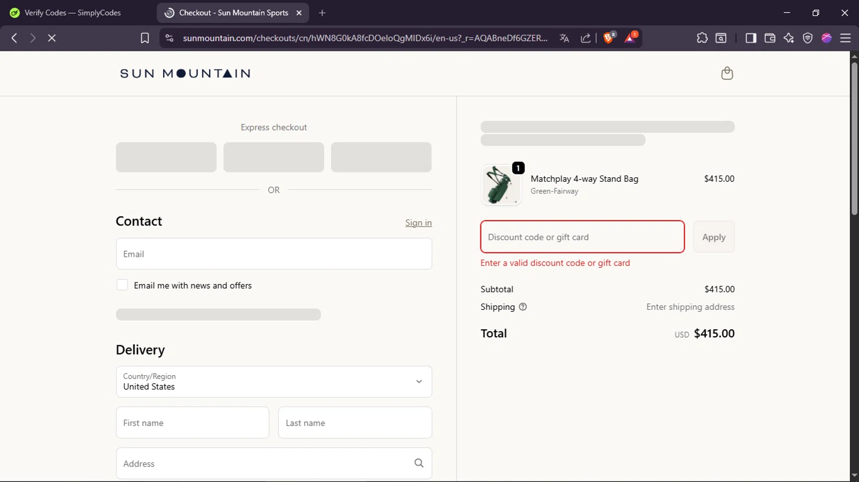Open the extensions puzzle icon
The width and height of the screenshot is (859, 482).
point(702,38)
